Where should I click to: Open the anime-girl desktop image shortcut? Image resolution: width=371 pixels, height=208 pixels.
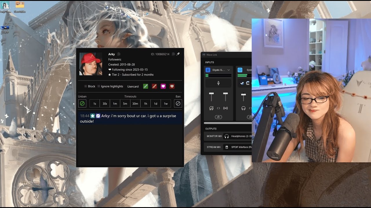click(5, 7)
